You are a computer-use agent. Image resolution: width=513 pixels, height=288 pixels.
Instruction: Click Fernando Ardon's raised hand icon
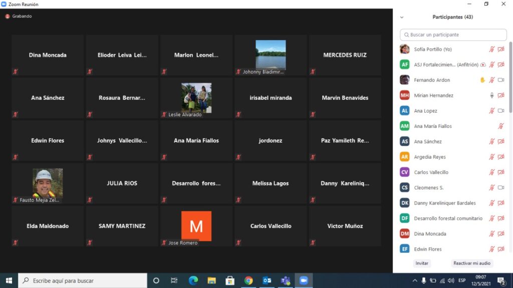click(483, 80)
